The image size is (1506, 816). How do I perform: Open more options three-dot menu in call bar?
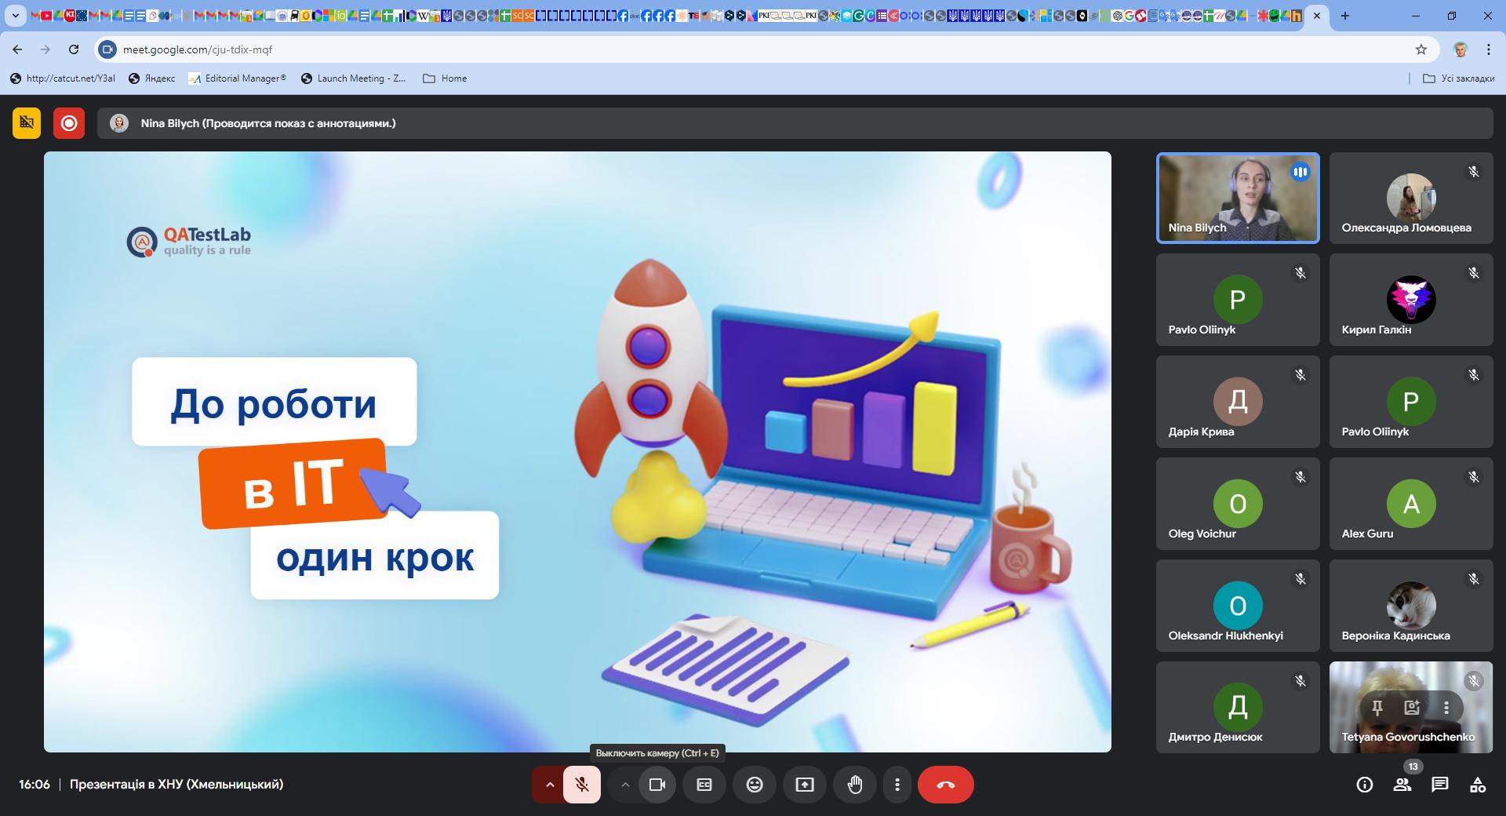coord(897,785)
